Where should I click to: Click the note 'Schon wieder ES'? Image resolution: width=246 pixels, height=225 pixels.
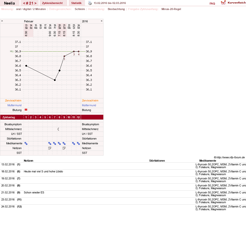click(x=34, y=192)
